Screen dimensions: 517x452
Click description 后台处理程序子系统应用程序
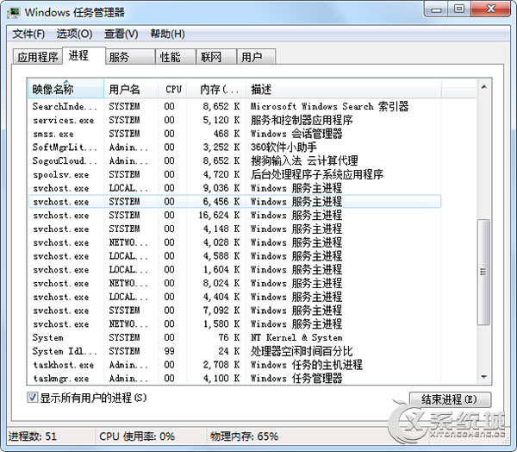point(317,174)
